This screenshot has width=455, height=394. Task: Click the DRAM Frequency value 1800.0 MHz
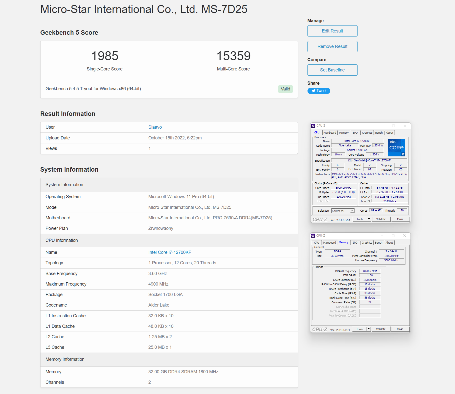(370, 271)
